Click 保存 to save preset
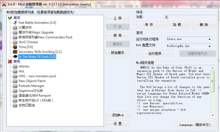The height and width of the screenshot is (132, 220). click(x=149, y=25)
